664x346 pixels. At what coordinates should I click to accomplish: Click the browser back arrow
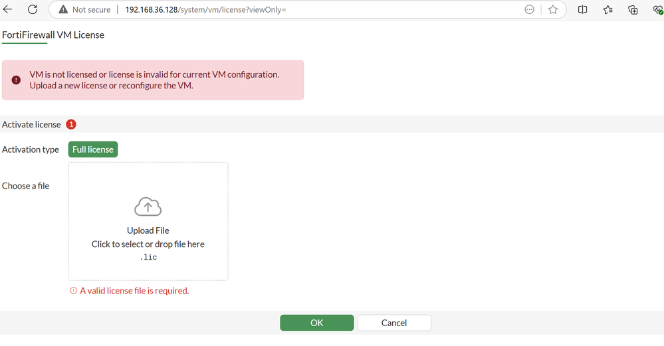(x=7, y=9)
